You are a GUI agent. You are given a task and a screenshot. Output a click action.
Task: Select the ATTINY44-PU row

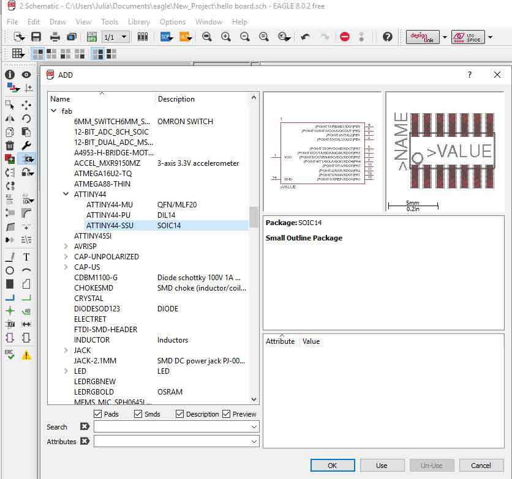click(167, 215)
